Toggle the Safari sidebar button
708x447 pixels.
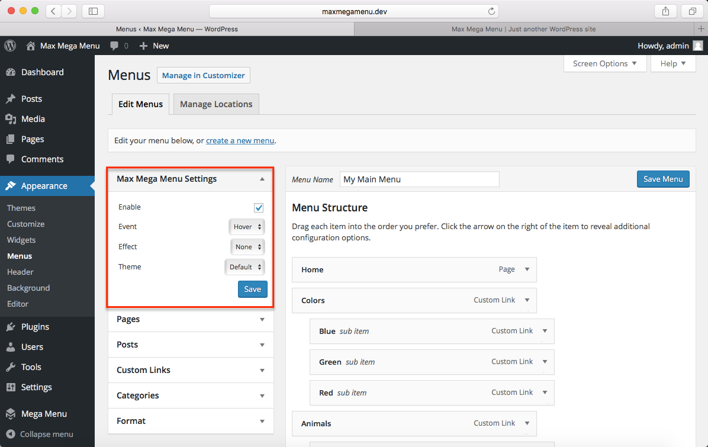(x=93, y=11)
